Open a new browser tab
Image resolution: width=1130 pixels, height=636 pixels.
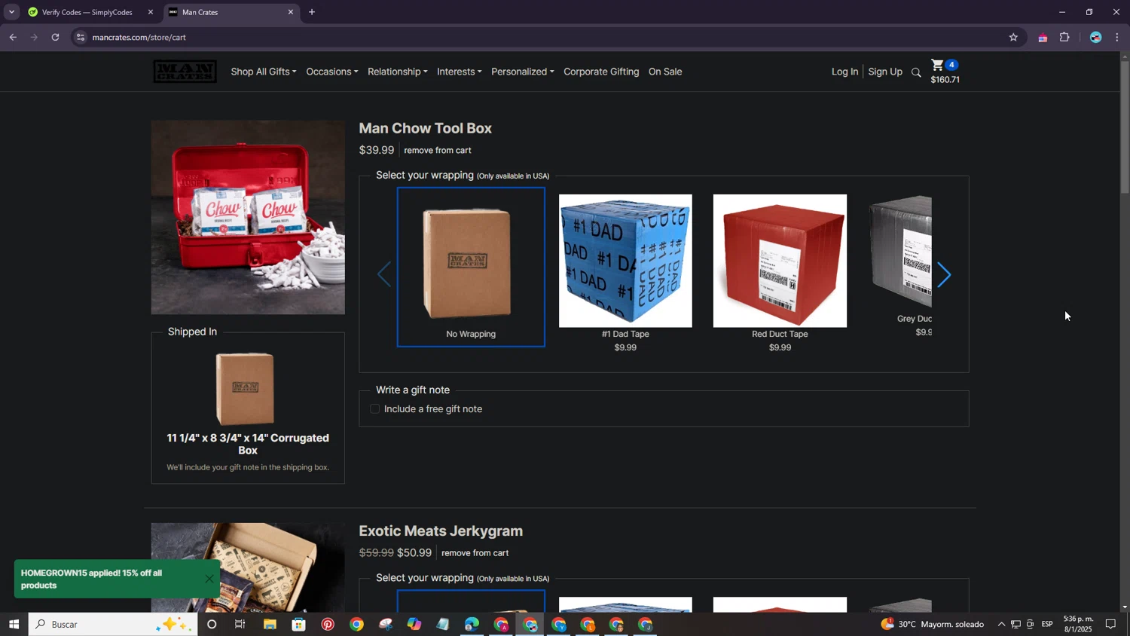(312, 12)
